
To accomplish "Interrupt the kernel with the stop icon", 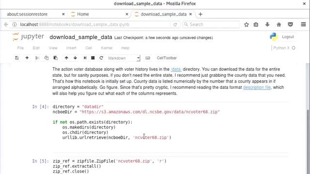I will pyautogui.click(x=93, y=58).
